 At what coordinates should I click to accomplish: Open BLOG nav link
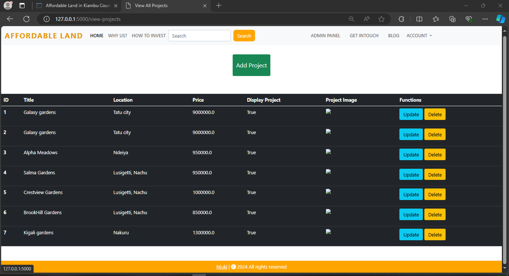tap(394, 36)
